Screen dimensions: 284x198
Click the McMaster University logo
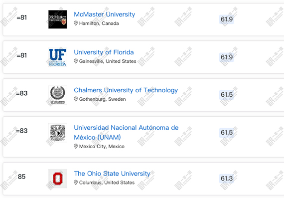(58, 19)
